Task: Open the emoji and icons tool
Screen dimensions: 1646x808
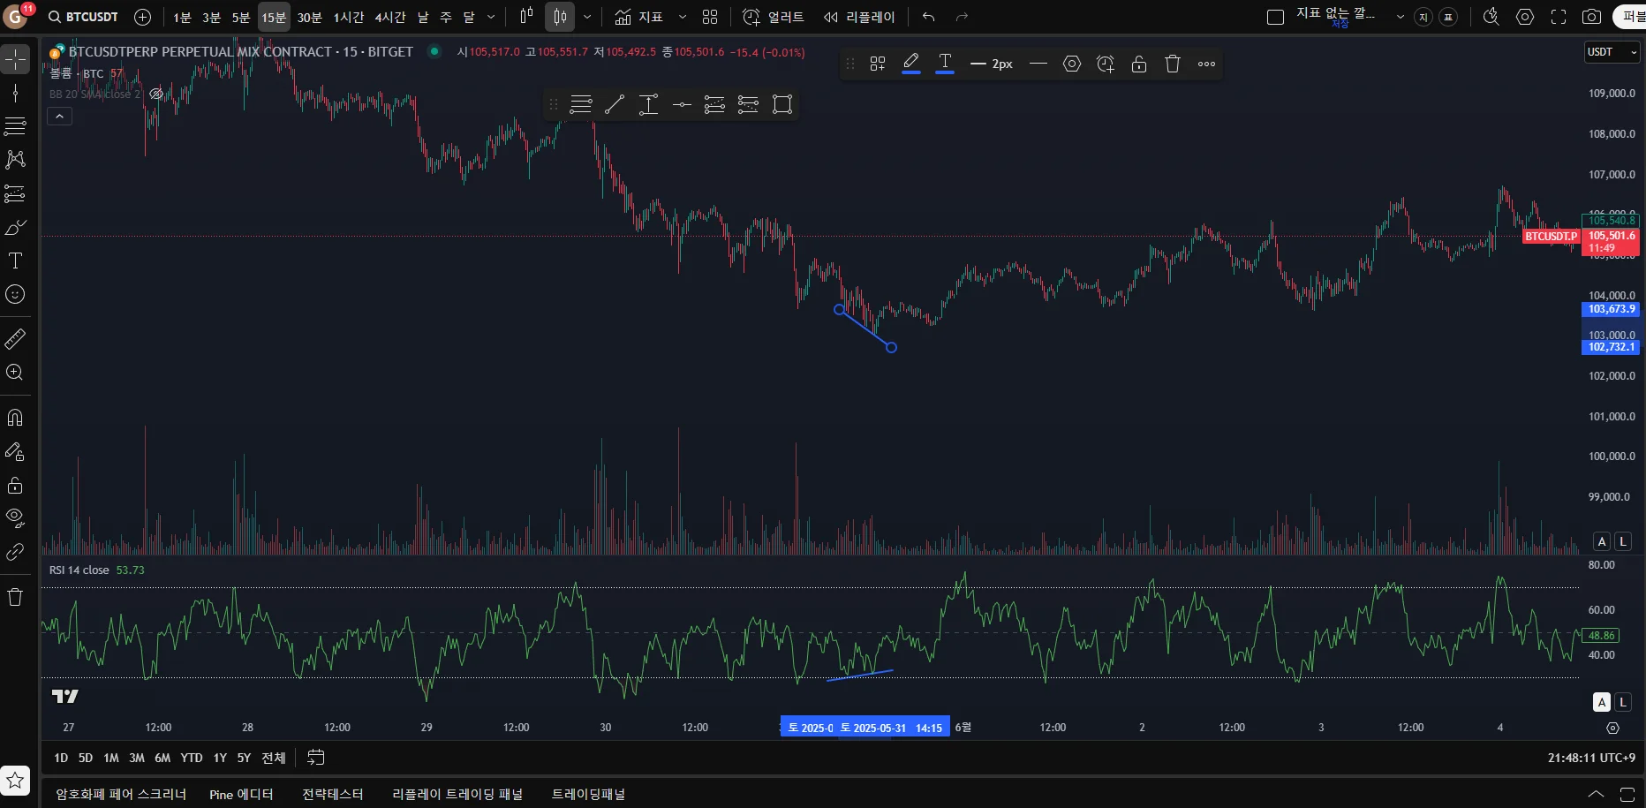Action: point(15,294)
